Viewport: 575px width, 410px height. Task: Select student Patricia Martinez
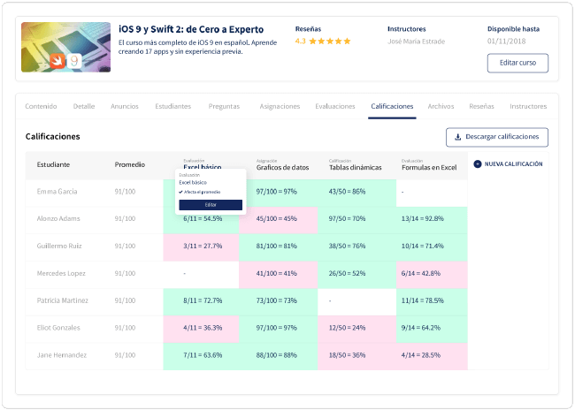click(62, 300)
